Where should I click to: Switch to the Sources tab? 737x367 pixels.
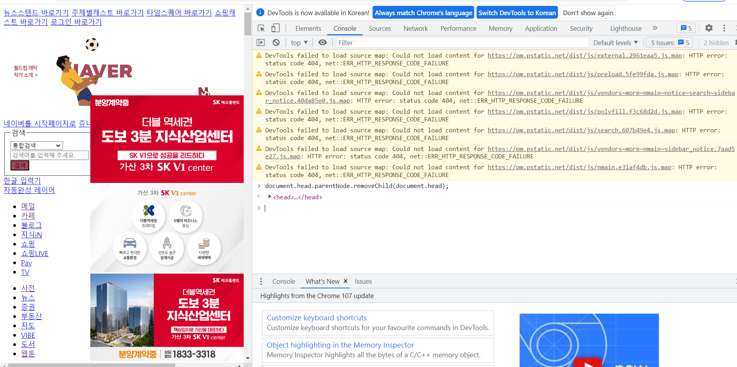click(x=380, y=28)
